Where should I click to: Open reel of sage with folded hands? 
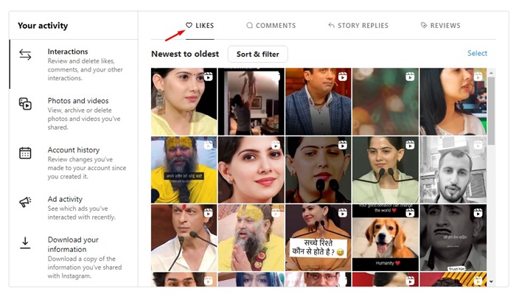tap(251, 237)
